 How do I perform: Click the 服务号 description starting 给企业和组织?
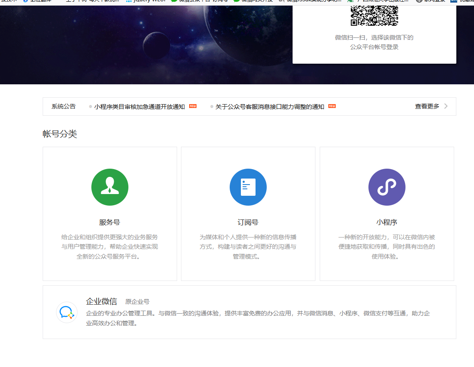pos(109,247)
